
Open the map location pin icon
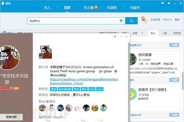tap(144, 20)
